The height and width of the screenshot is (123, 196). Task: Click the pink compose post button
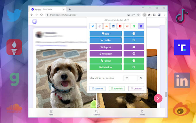pos(158,98)
